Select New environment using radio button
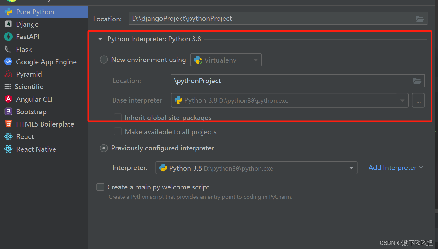438x249 pixels. (x=104, y=60)
